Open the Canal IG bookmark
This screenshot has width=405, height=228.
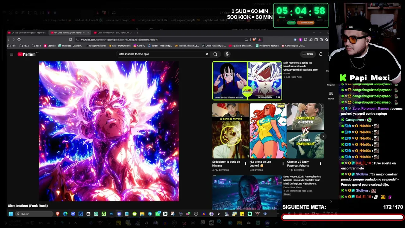click(139, 46)
